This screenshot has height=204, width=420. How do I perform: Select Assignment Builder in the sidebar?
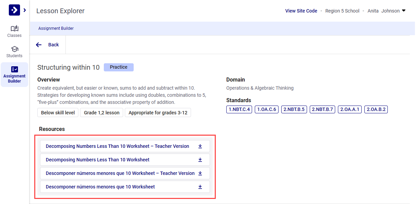pos(14,74)
